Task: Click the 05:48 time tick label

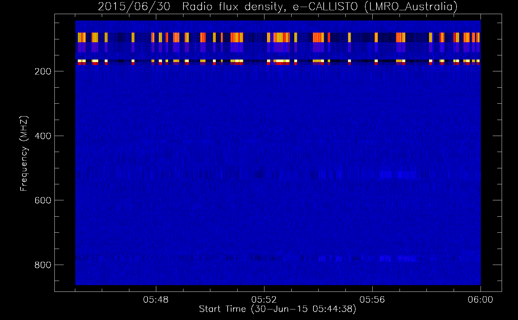Action: (156, 300)
